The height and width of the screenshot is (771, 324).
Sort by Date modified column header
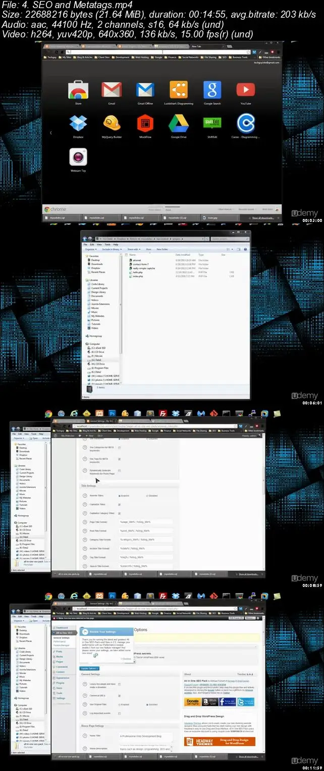point(182,255)
